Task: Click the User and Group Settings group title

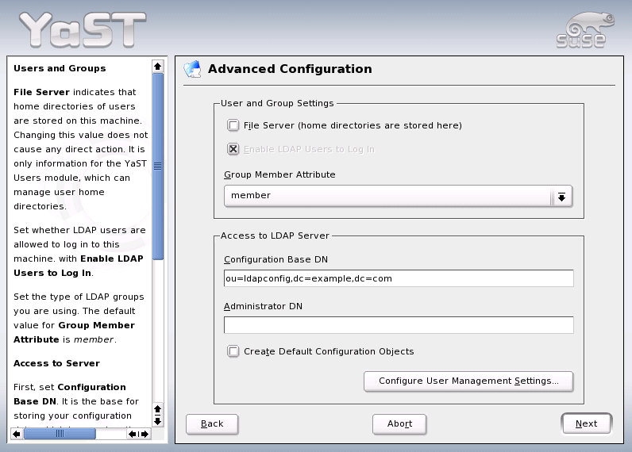Action: (x=277, y=103)
